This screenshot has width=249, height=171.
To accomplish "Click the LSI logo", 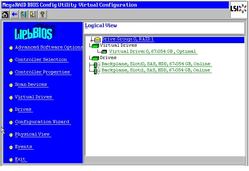I will [239, 9].
